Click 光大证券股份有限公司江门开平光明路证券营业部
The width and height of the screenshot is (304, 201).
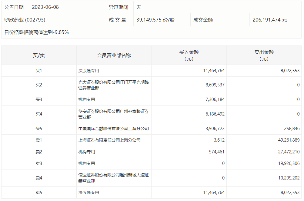coord(114,85)
